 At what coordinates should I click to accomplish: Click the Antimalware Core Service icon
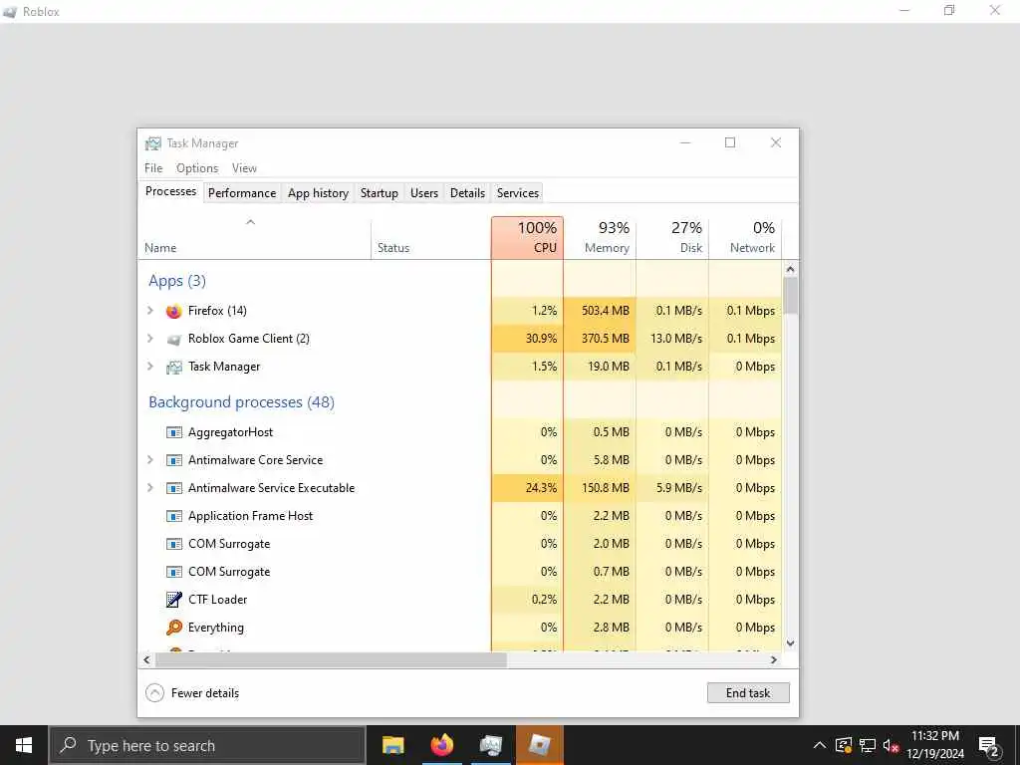pos(173,460)
